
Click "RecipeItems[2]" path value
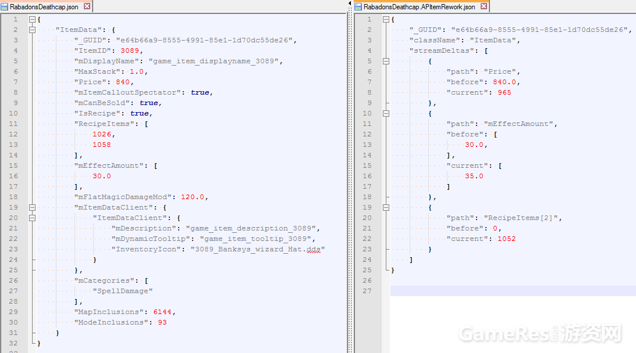pyautogui.click(x=521, y=218)
